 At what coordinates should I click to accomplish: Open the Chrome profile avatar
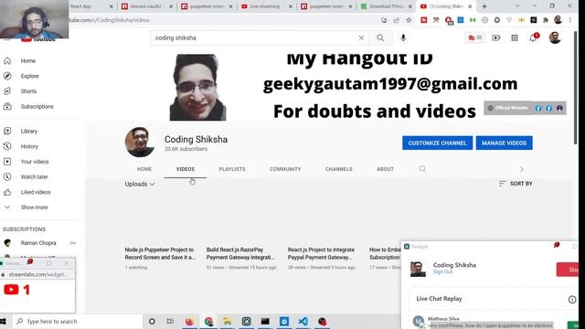pyautogui.click(x=558, y=20)
